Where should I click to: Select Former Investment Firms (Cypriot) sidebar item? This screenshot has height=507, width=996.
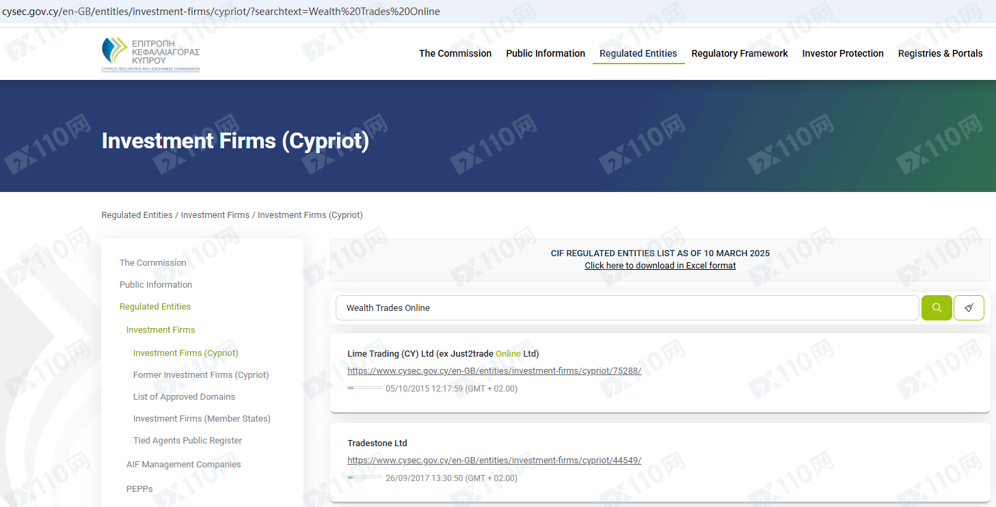(201, 375)
